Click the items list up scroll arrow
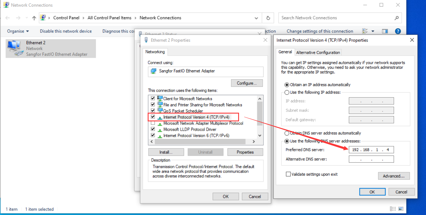 [x=260, y=99]
